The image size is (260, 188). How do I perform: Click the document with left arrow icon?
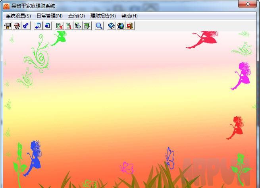coord(38,26)
